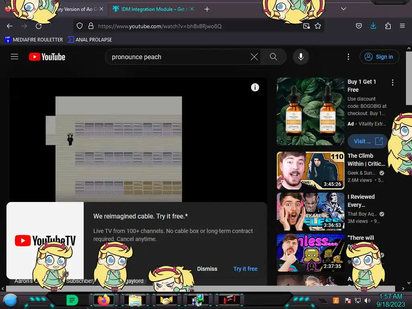Click the video info card icon
Image resolution: width=412 pixels, height=309 pixels.
coord(255,87)
